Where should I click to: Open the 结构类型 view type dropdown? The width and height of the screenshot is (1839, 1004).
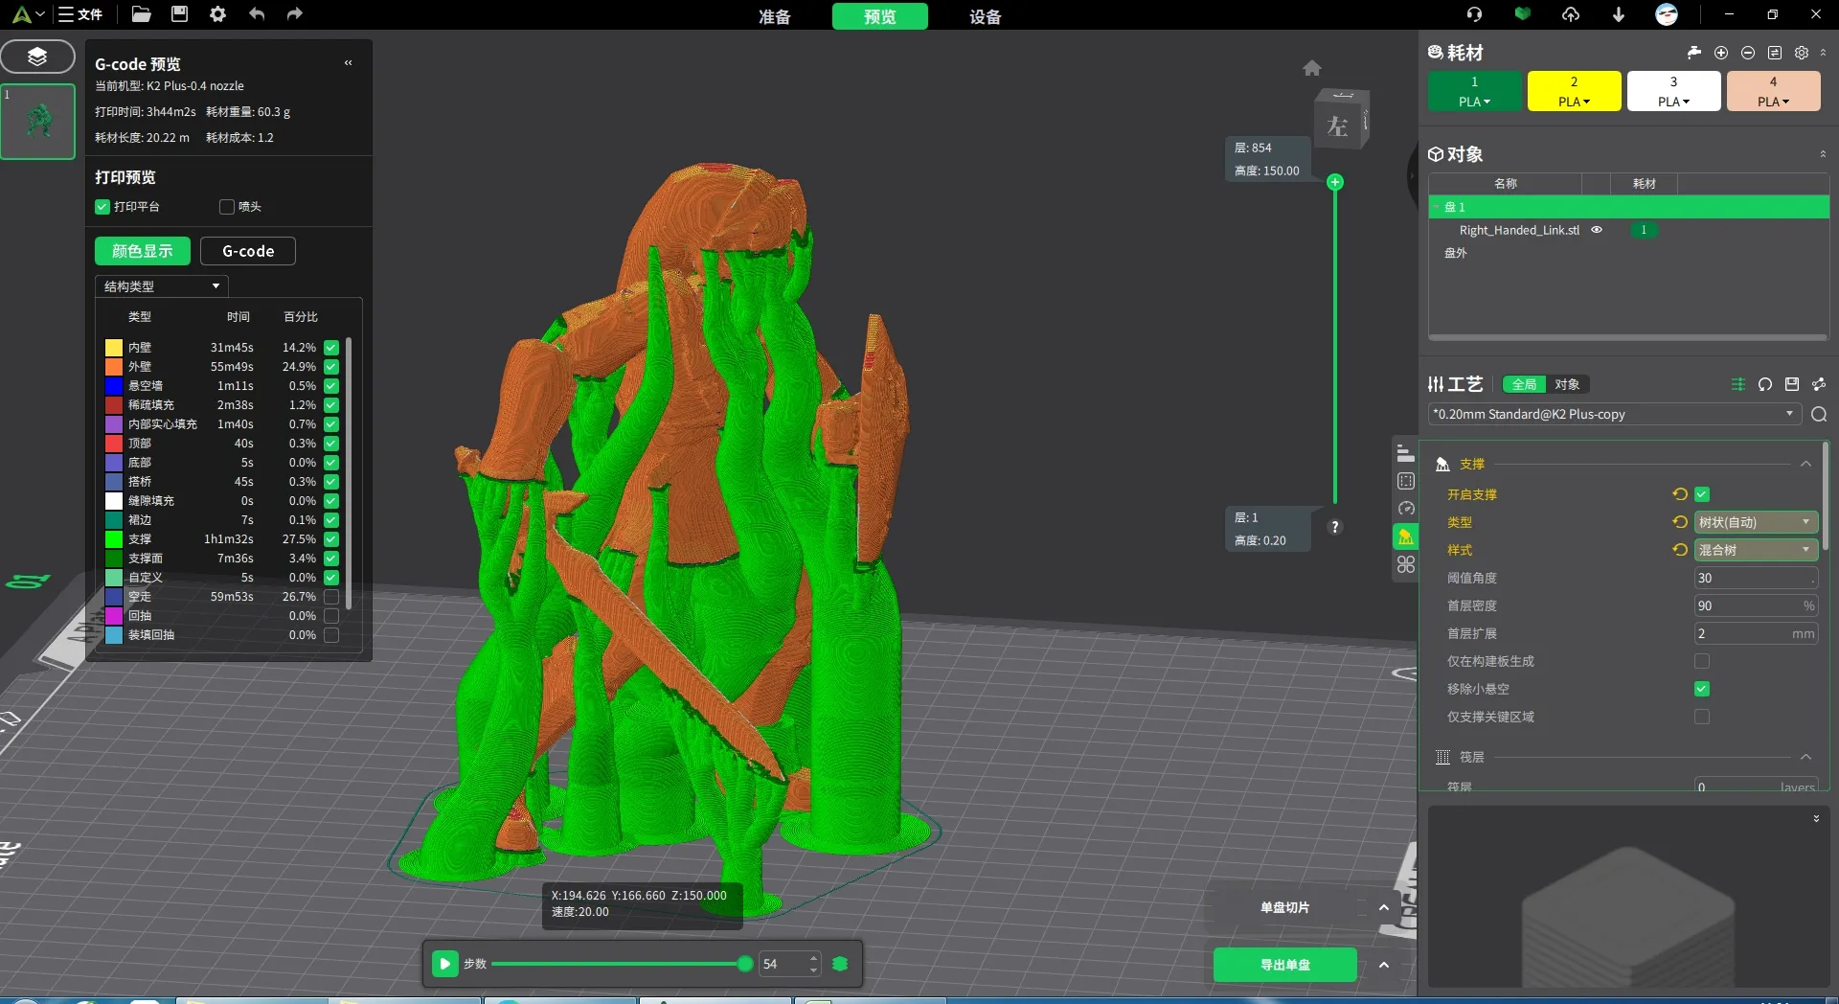(x=161, y=286)
